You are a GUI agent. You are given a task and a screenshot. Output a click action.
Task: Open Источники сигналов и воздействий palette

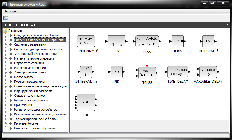pyautogui.click(x=40, y=114)
